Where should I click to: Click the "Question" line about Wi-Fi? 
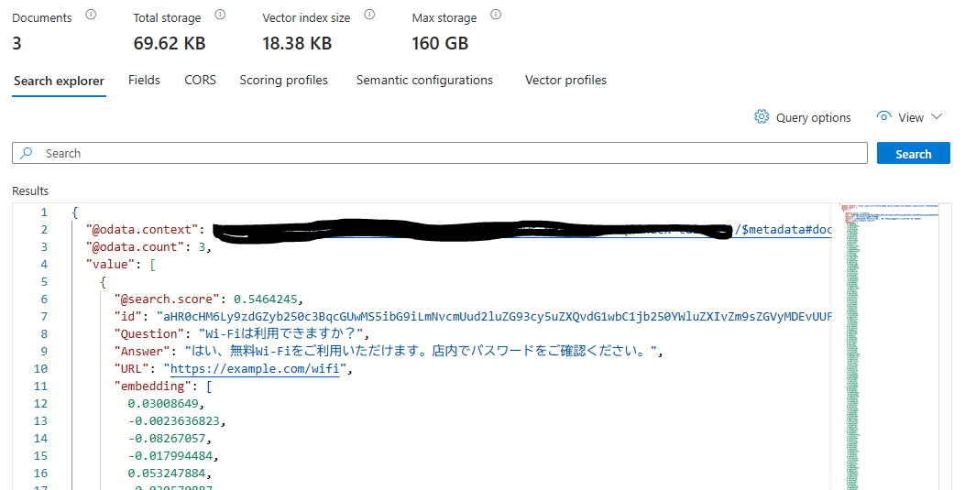click(241, 333)
